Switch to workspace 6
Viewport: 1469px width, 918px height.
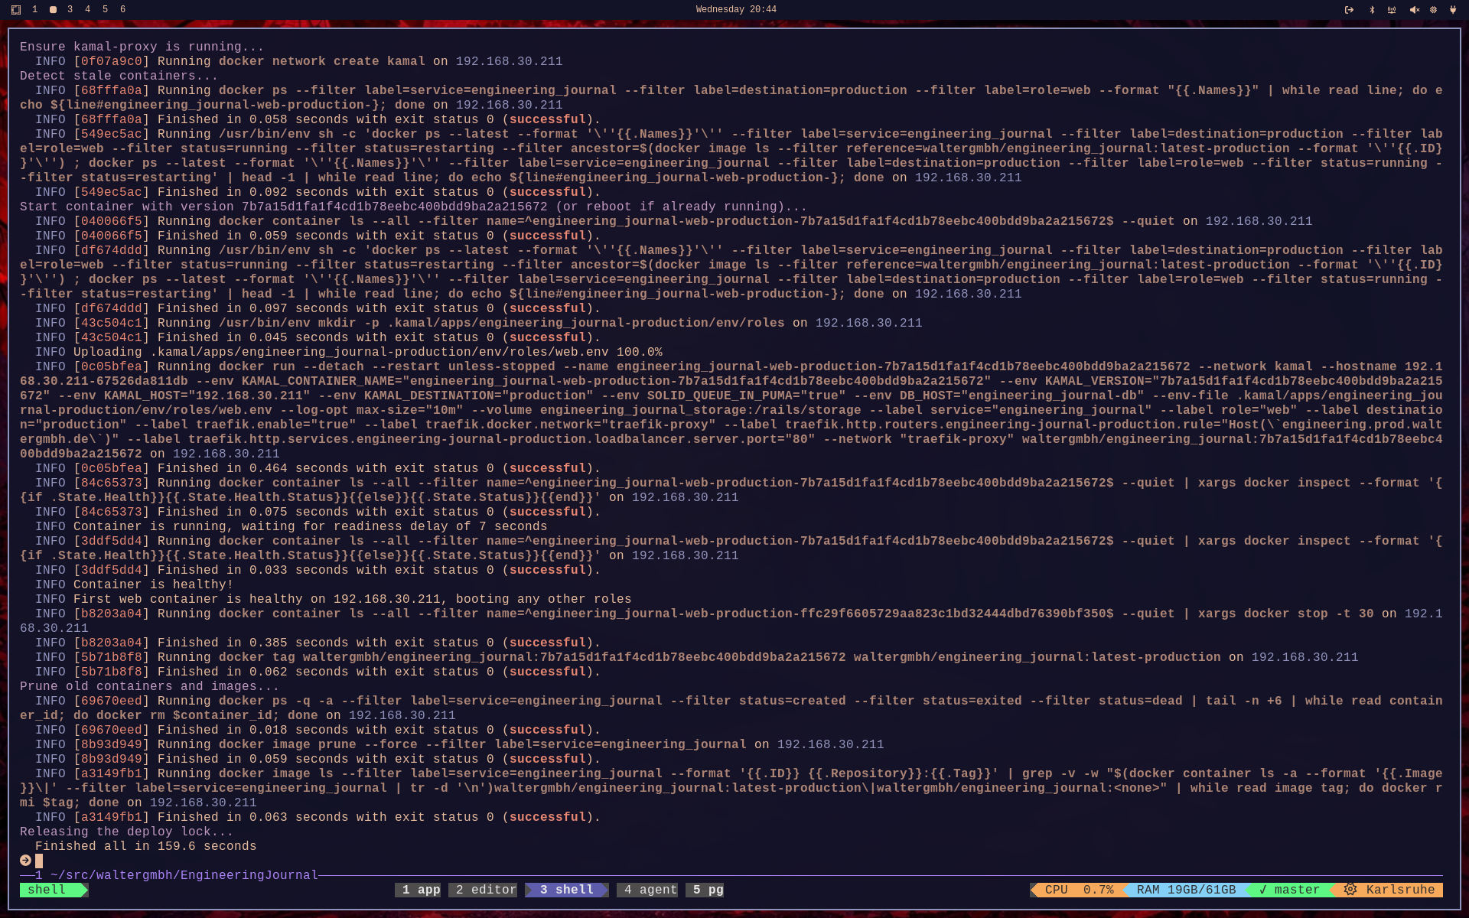[x=122, y=9]
